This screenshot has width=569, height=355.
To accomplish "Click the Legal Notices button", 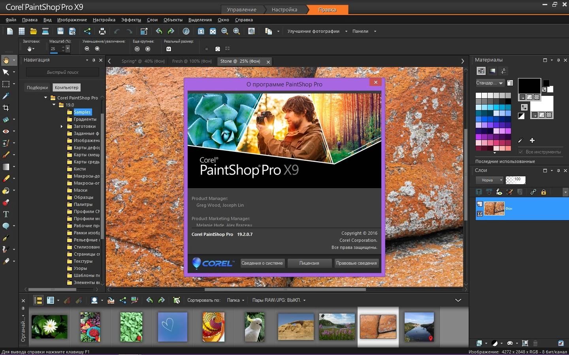I will [356, 263].
